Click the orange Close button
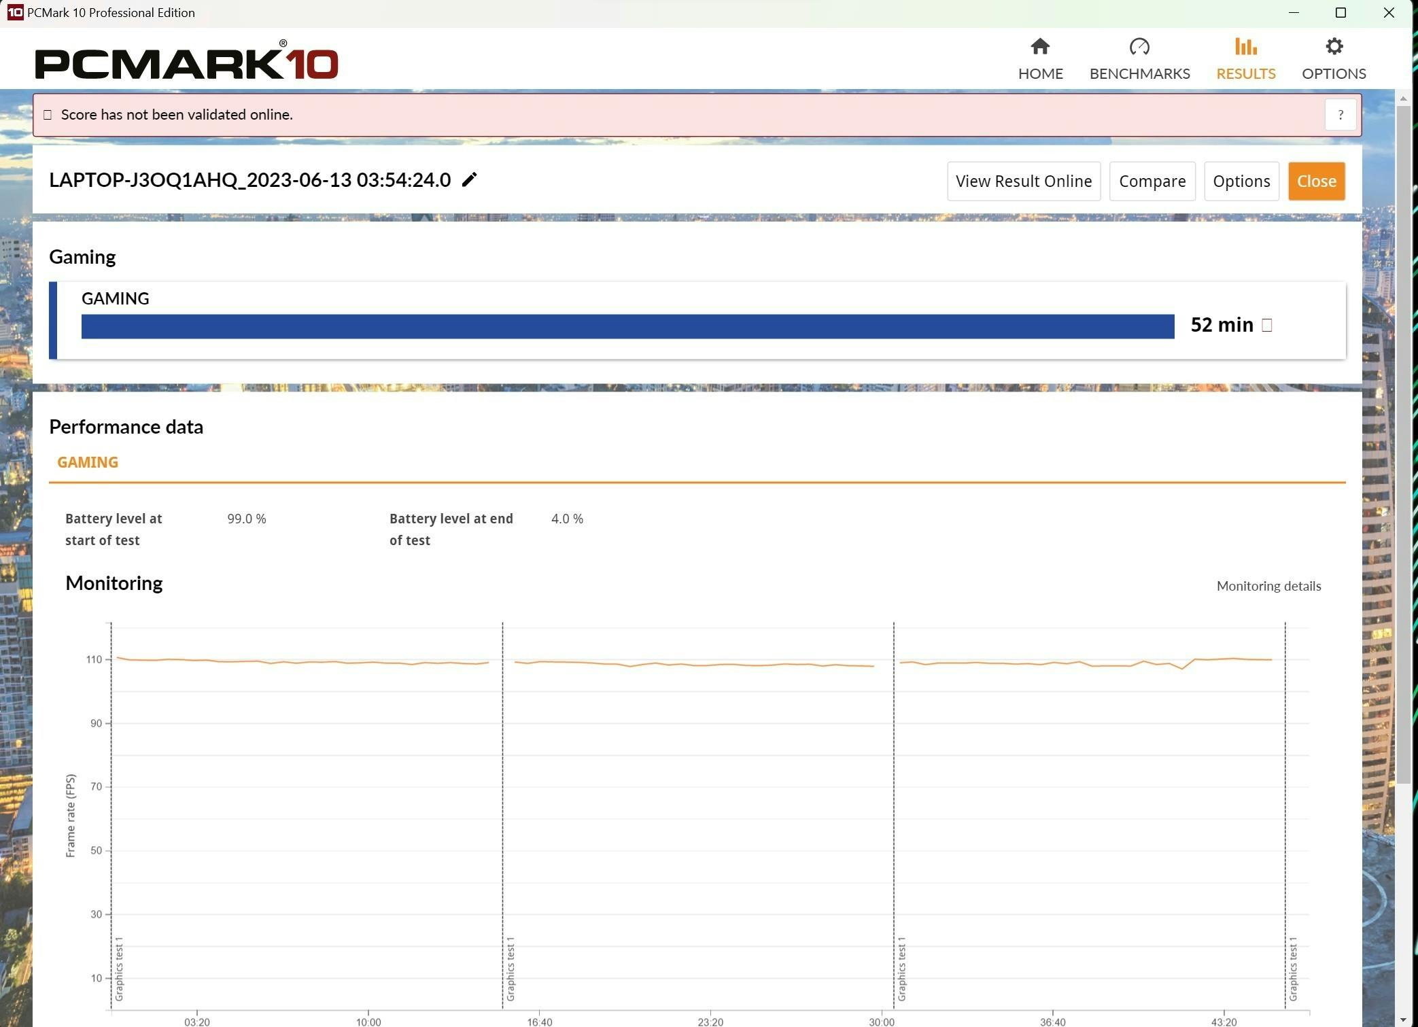This screenshot has height=1027, width=1418. click(x=1316, y=181)
